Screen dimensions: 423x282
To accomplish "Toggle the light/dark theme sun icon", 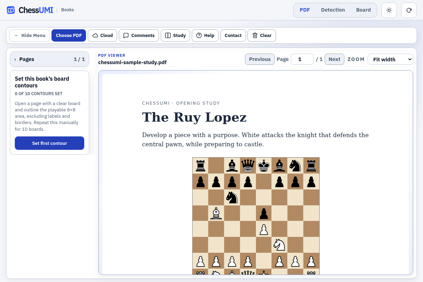I will 389,10.
